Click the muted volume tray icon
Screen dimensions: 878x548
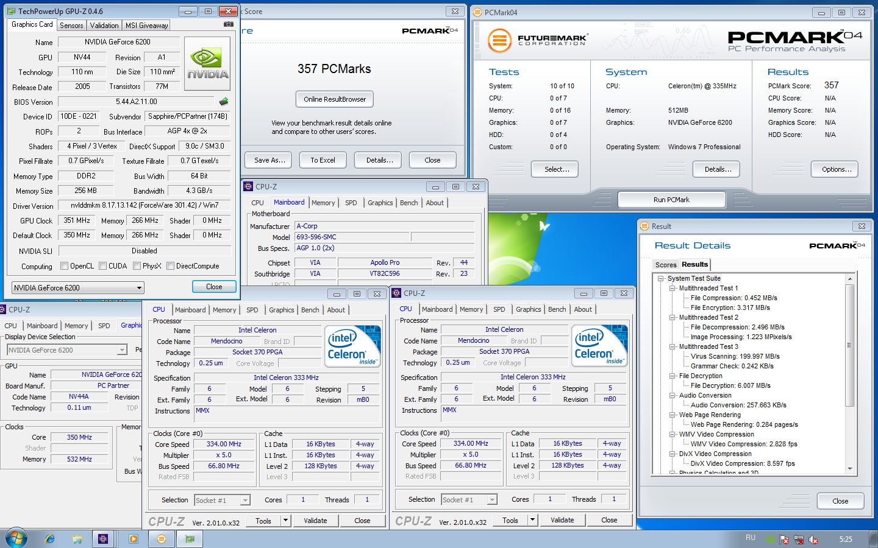coord(813,539)
